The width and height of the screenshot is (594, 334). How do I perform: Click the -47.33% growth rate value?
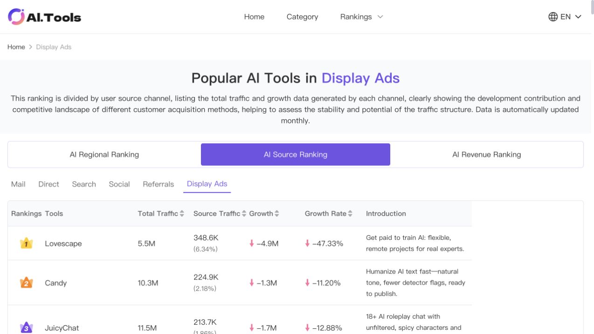(x=328, y=244)
